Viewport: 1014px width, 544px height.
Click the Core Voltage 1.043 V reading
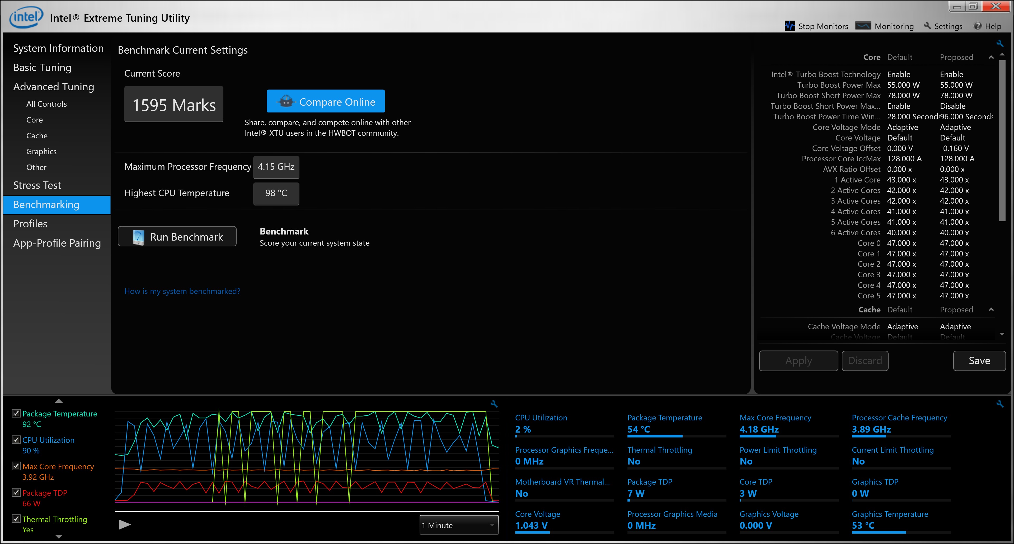point(531,526)
